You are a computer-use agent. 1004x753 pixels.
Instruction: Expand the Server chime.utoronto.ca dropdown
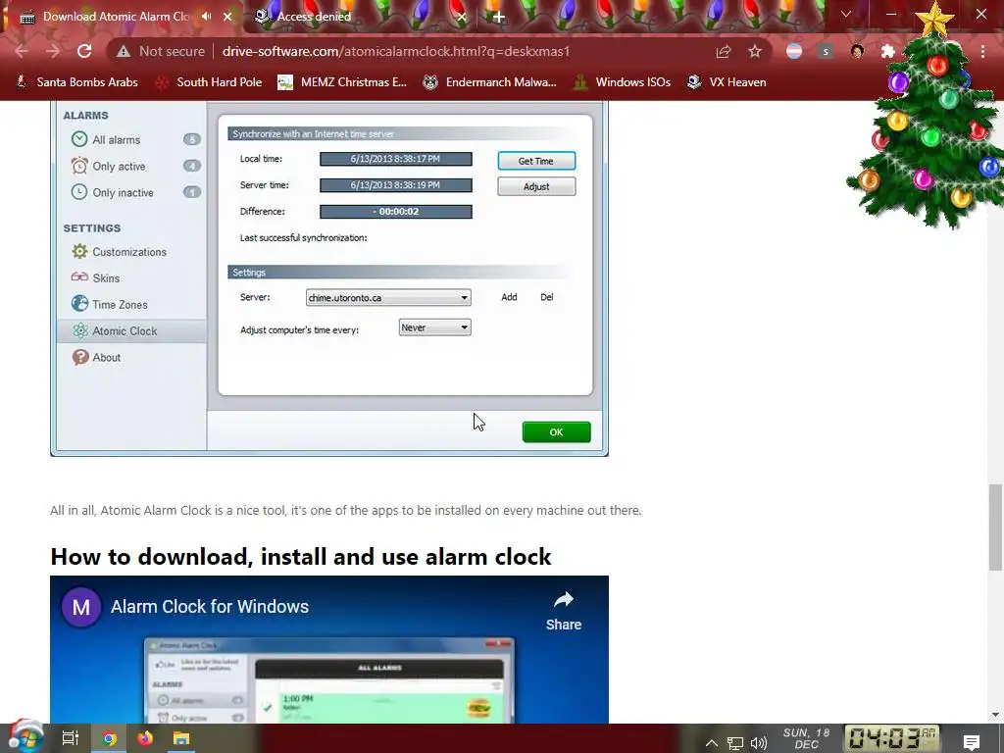(x=388, y=297)
